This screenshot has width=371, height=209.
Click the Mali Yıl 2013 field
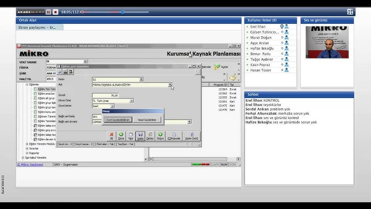tap(51, 79)
